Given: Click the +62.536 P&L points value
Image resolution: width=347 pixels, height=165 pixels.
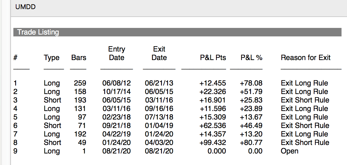Looking at the screenshot, I should pos(213,126).
